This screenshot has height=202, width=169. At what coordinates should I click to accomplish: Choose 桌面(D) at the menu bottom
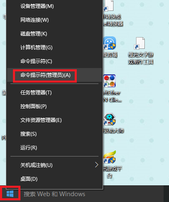coord(54,179)
